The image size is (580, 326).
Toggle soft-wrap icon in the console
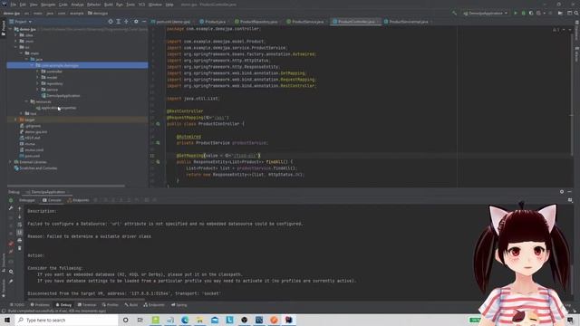pyautogui.click(x=20, y=225)
